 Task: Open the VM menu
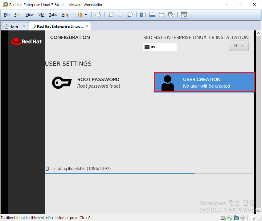click(x=41, y=15)
